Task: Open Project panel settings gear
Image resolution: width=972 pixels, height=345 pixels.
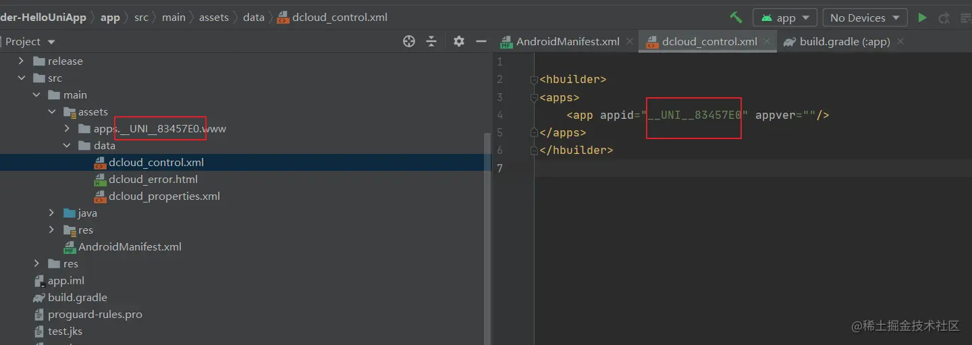Action: click(459, 41)
